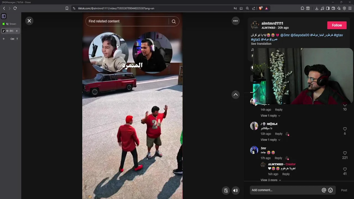Open MOHA commenter avatar
The width and height of the screenshot is (354, 199).
pyautogui.click(x=254, y=126)
